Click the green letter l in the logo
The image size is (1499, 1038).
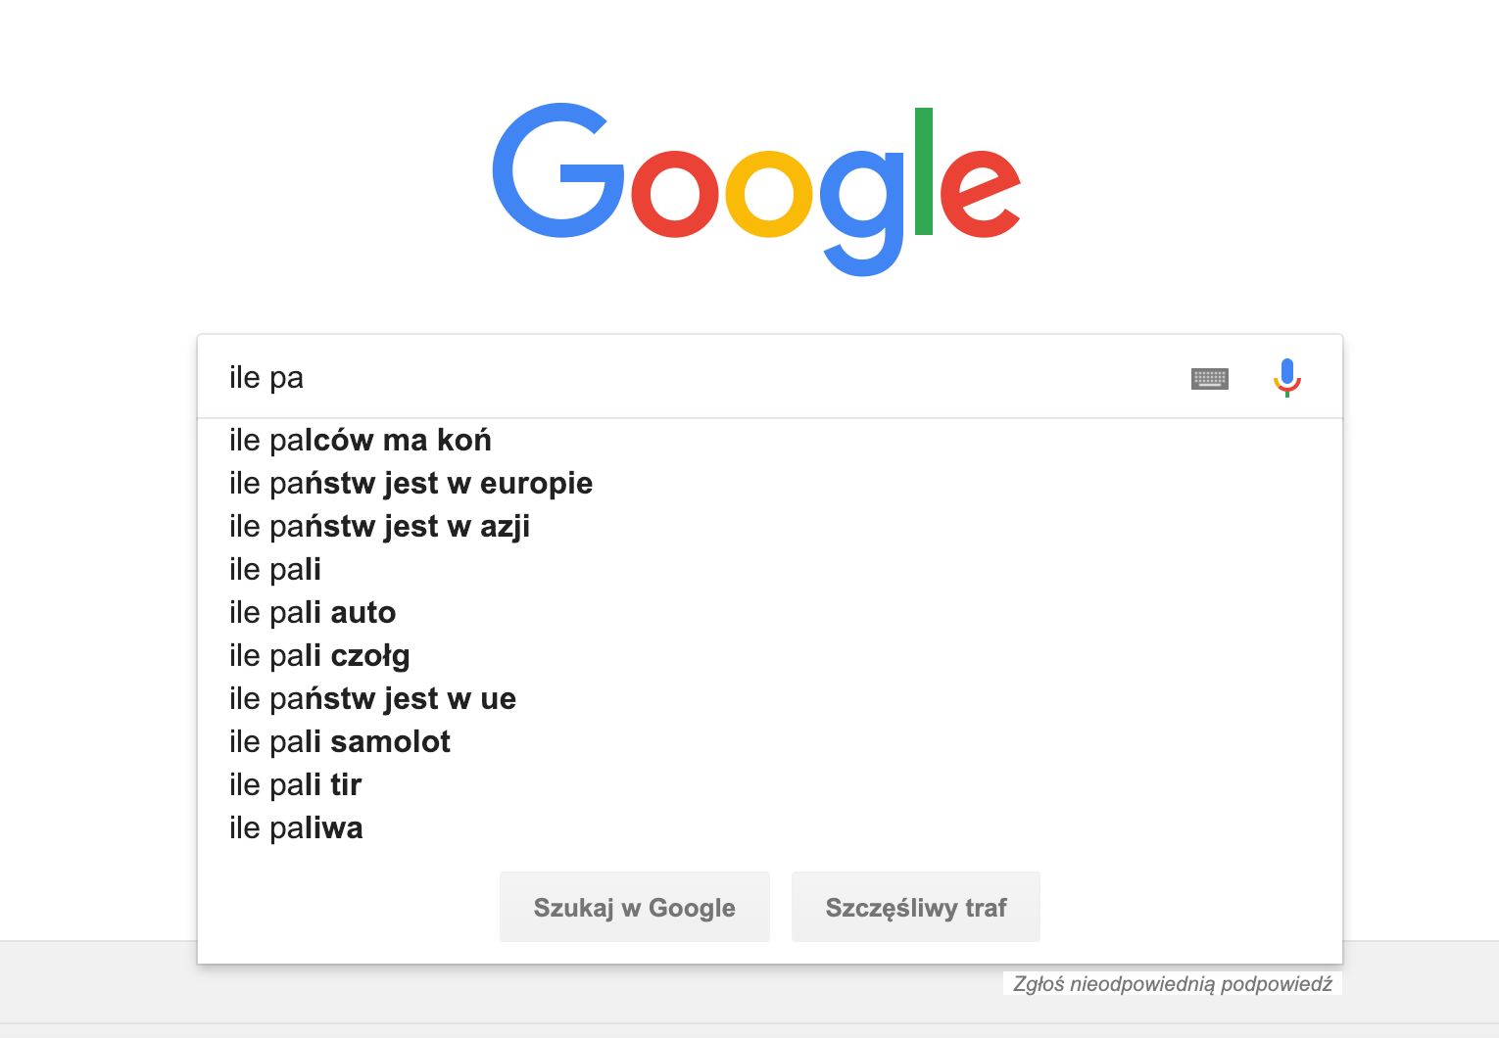click(x=923, y=171)
